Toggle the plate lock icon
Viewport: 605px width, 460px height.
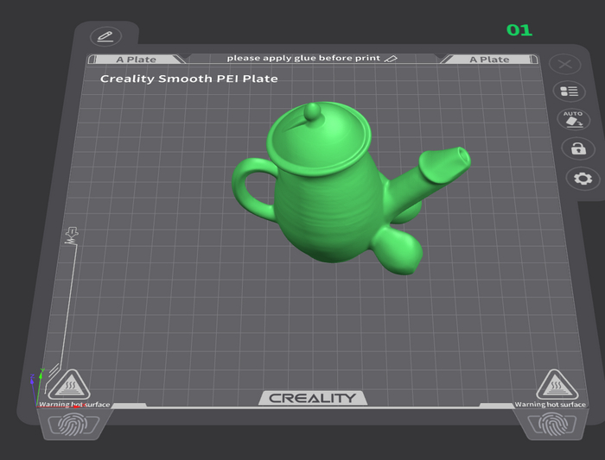click(577, 148)
